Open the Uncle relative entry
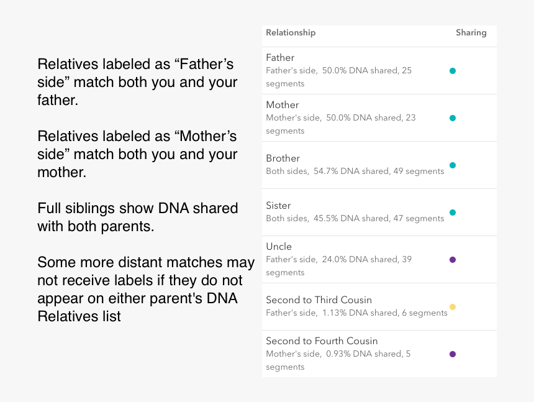The width and height of the screenshot is (534, 402). (279, 247)
